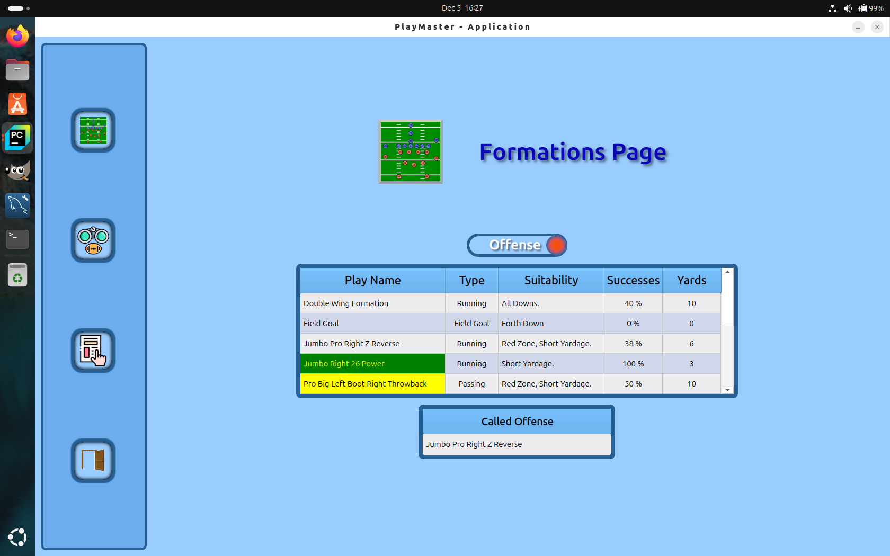Select the Double Wing Formation row
The image size is (890, 556).
coord(372,303)
